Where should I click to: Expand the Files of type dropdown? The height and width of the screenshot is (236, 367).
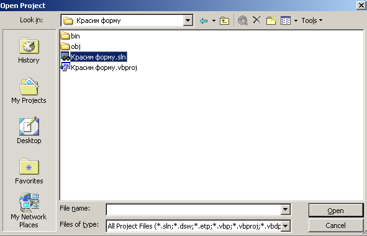pos(285,225)
